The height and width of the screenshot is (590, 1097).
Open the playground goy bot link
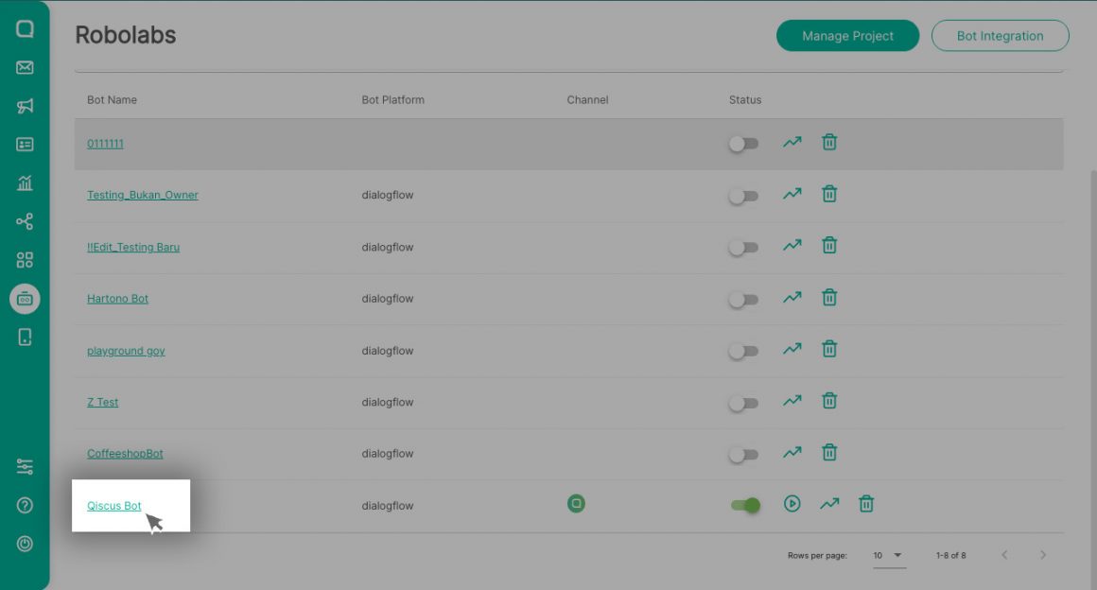pyautogui.click(x=125, y=350)
